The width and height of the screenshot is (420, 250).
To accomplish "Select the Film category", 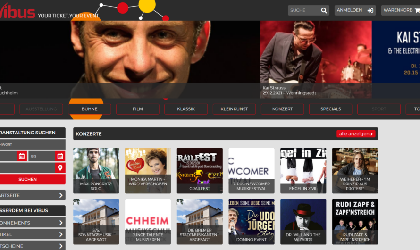I will coord(138,109).
